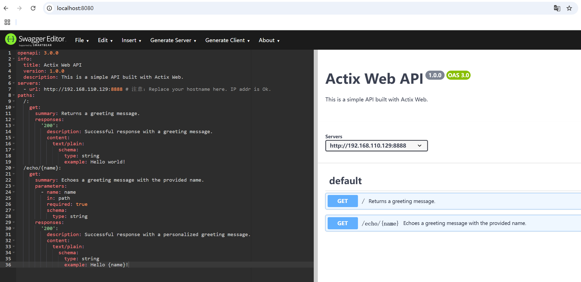Collapse the paths section fold arrow at line 8
The height and width of the screenshot is (282, 581).
(14, 95)
